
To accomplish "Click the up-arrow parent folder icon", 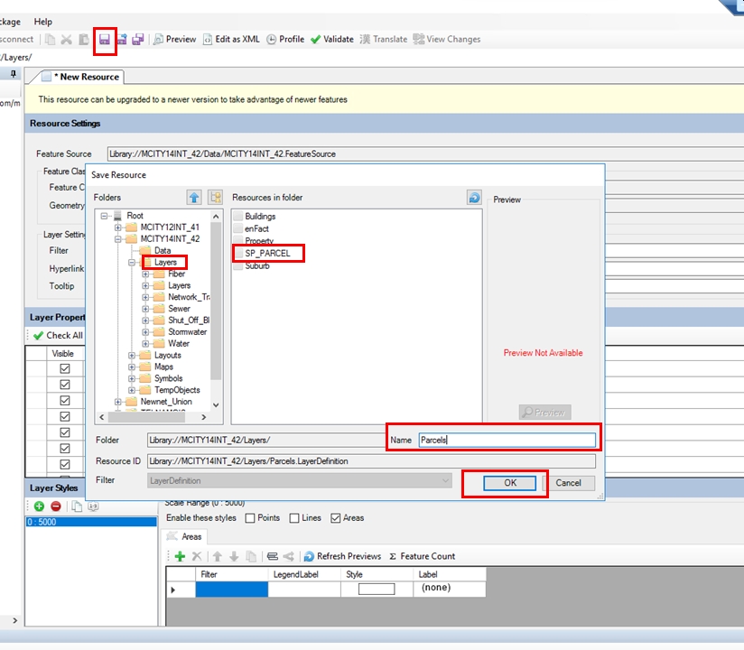I will (194, 197).
